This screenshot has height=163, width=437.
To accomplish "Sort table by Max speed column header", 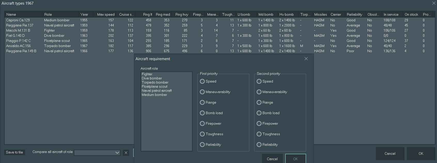I will click(x=105, y=14).
